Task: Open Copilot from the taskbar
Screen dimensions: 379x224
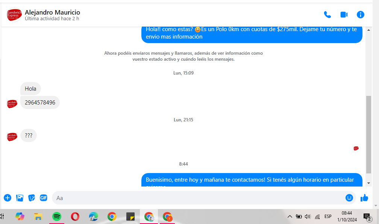Action: pos(20,217)
